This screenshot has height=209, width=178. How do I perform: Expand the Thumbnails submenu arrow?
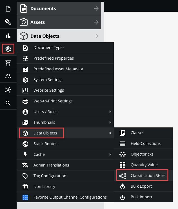[110, 122]
